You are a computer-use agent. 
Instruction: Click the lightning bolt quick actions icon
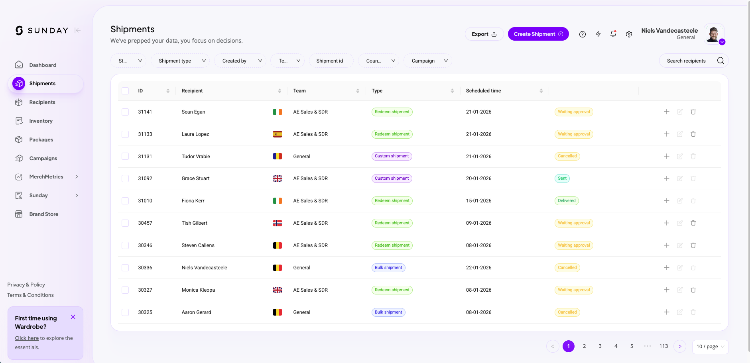(598, 34)
